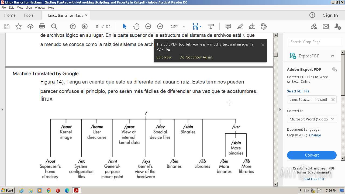Click the document scrollbar up arrow
This screenshot has width=345, height=194.
(275, 35)
